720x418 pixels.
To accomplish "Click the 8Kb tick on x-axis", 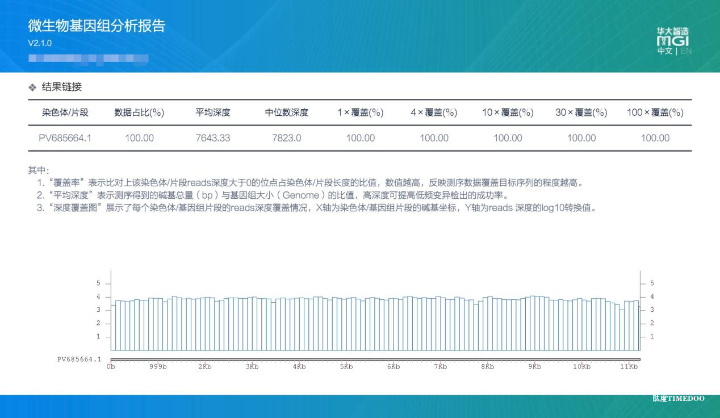I will coord(487,367).
